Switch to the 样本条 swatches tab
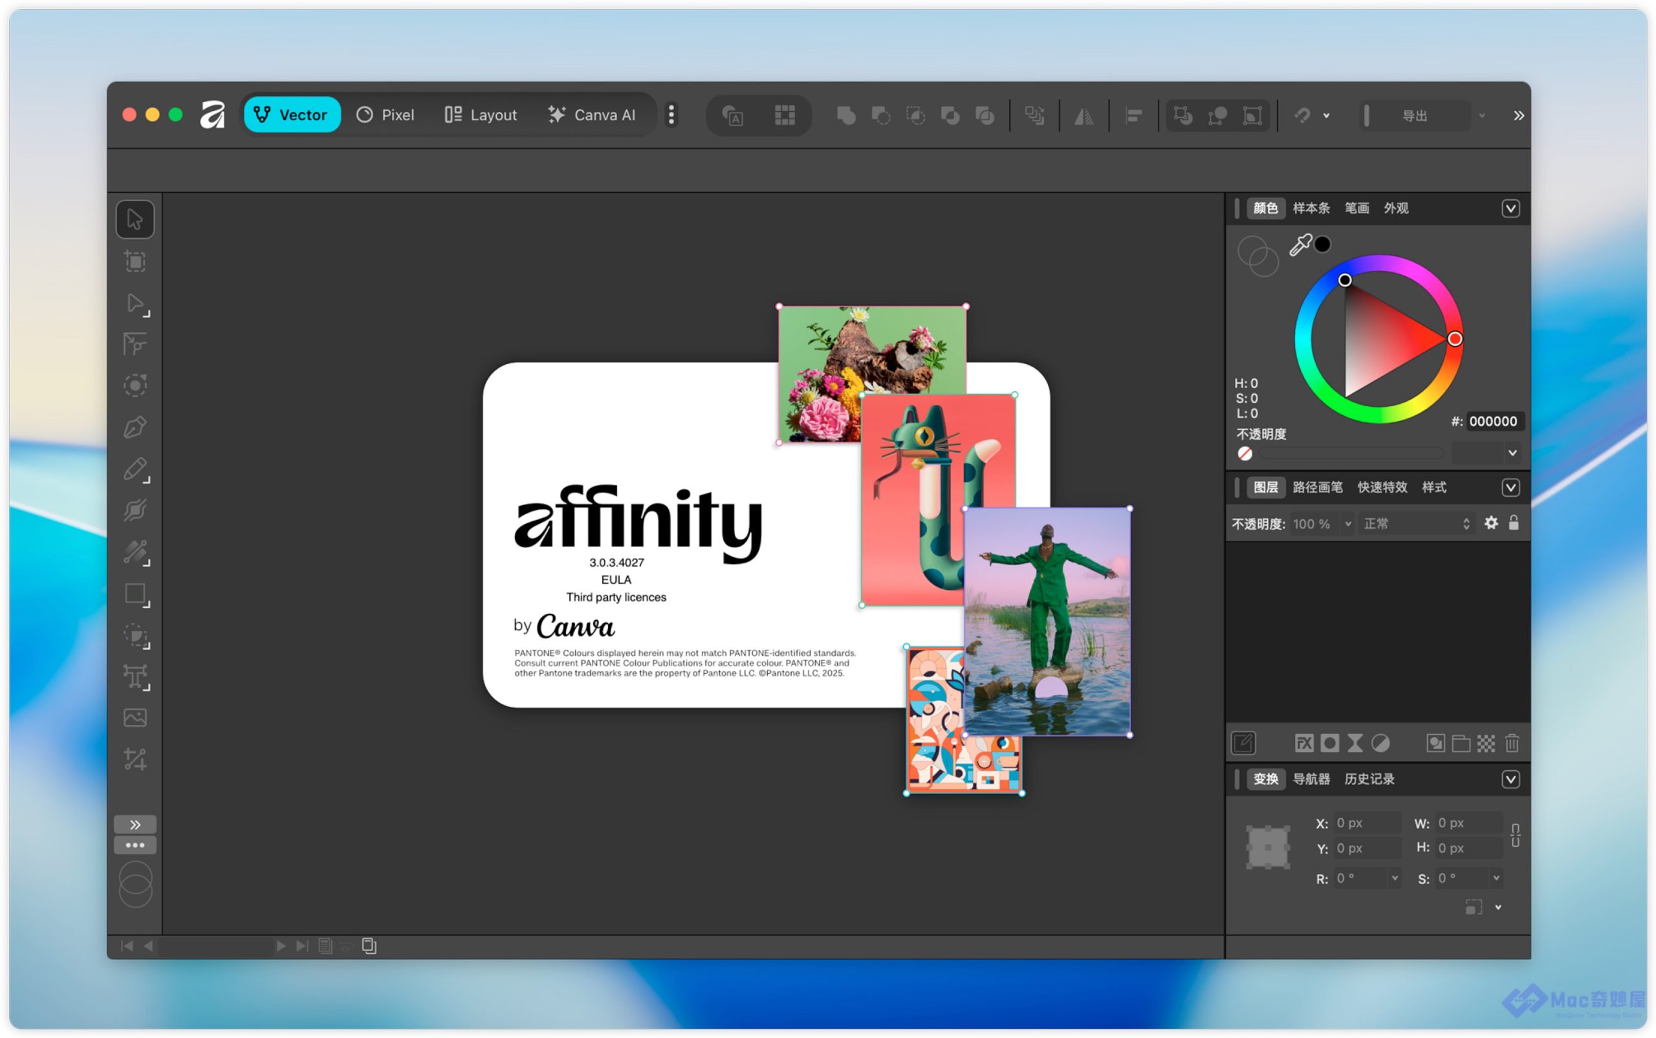Image resolution: width=1656 pixels, height=1038 pixels. 1311,209
